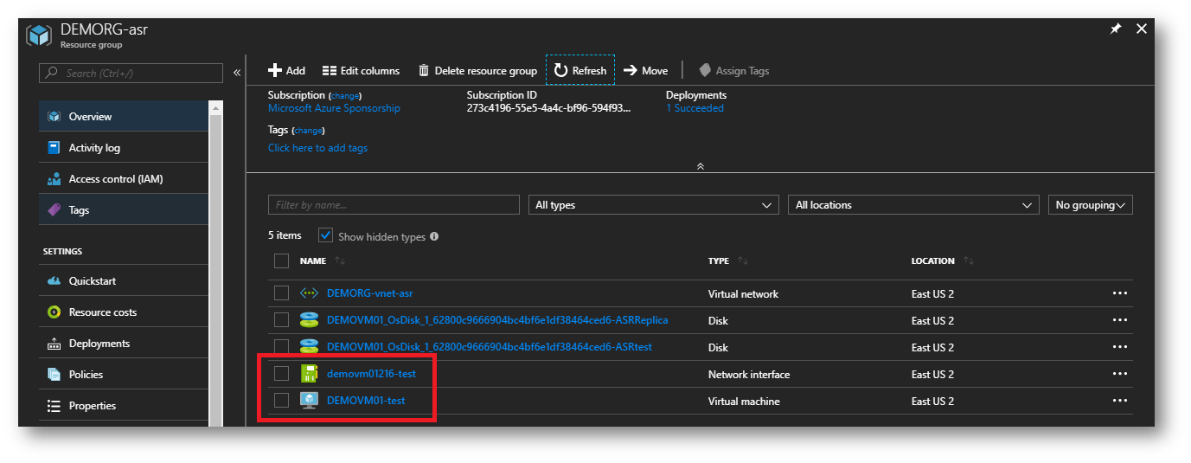Image resolution: width=1191 pixels, height=463 pixels.
Task: Click Assign Tags in the toolbar
Action: tap(733, 71)
